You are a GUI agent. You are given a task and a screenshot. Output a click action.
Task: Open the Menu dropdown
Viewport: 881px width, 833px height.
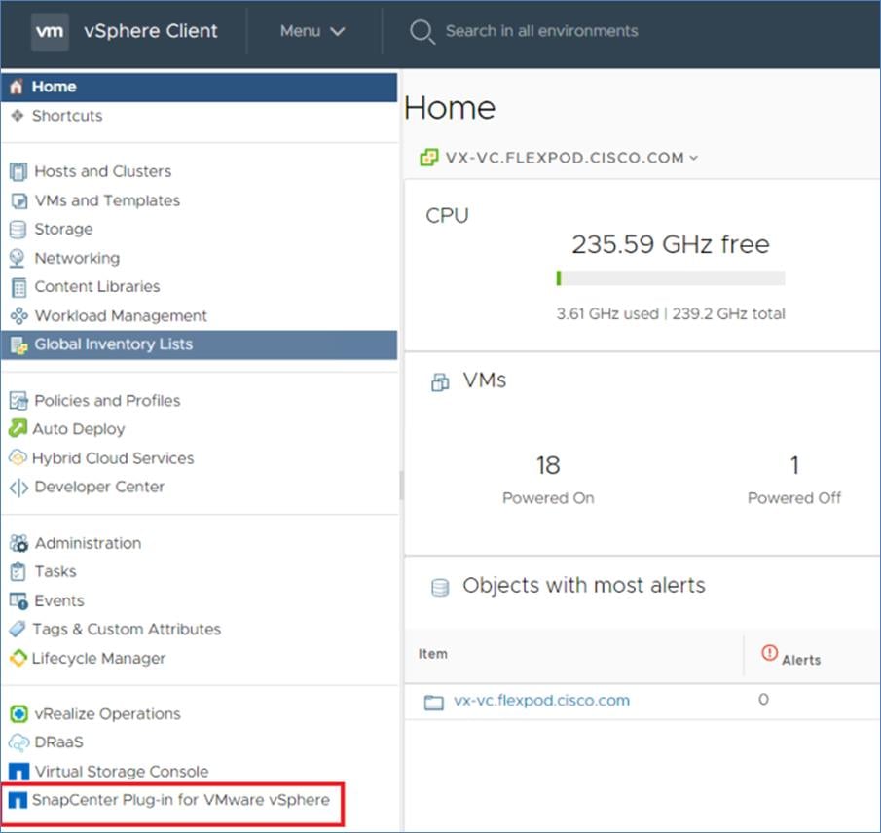[x=312, y=31]
